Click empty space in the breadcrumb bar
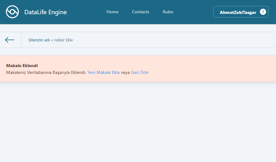The width and height of the screenshot is (276, 162). coord(173,40)
